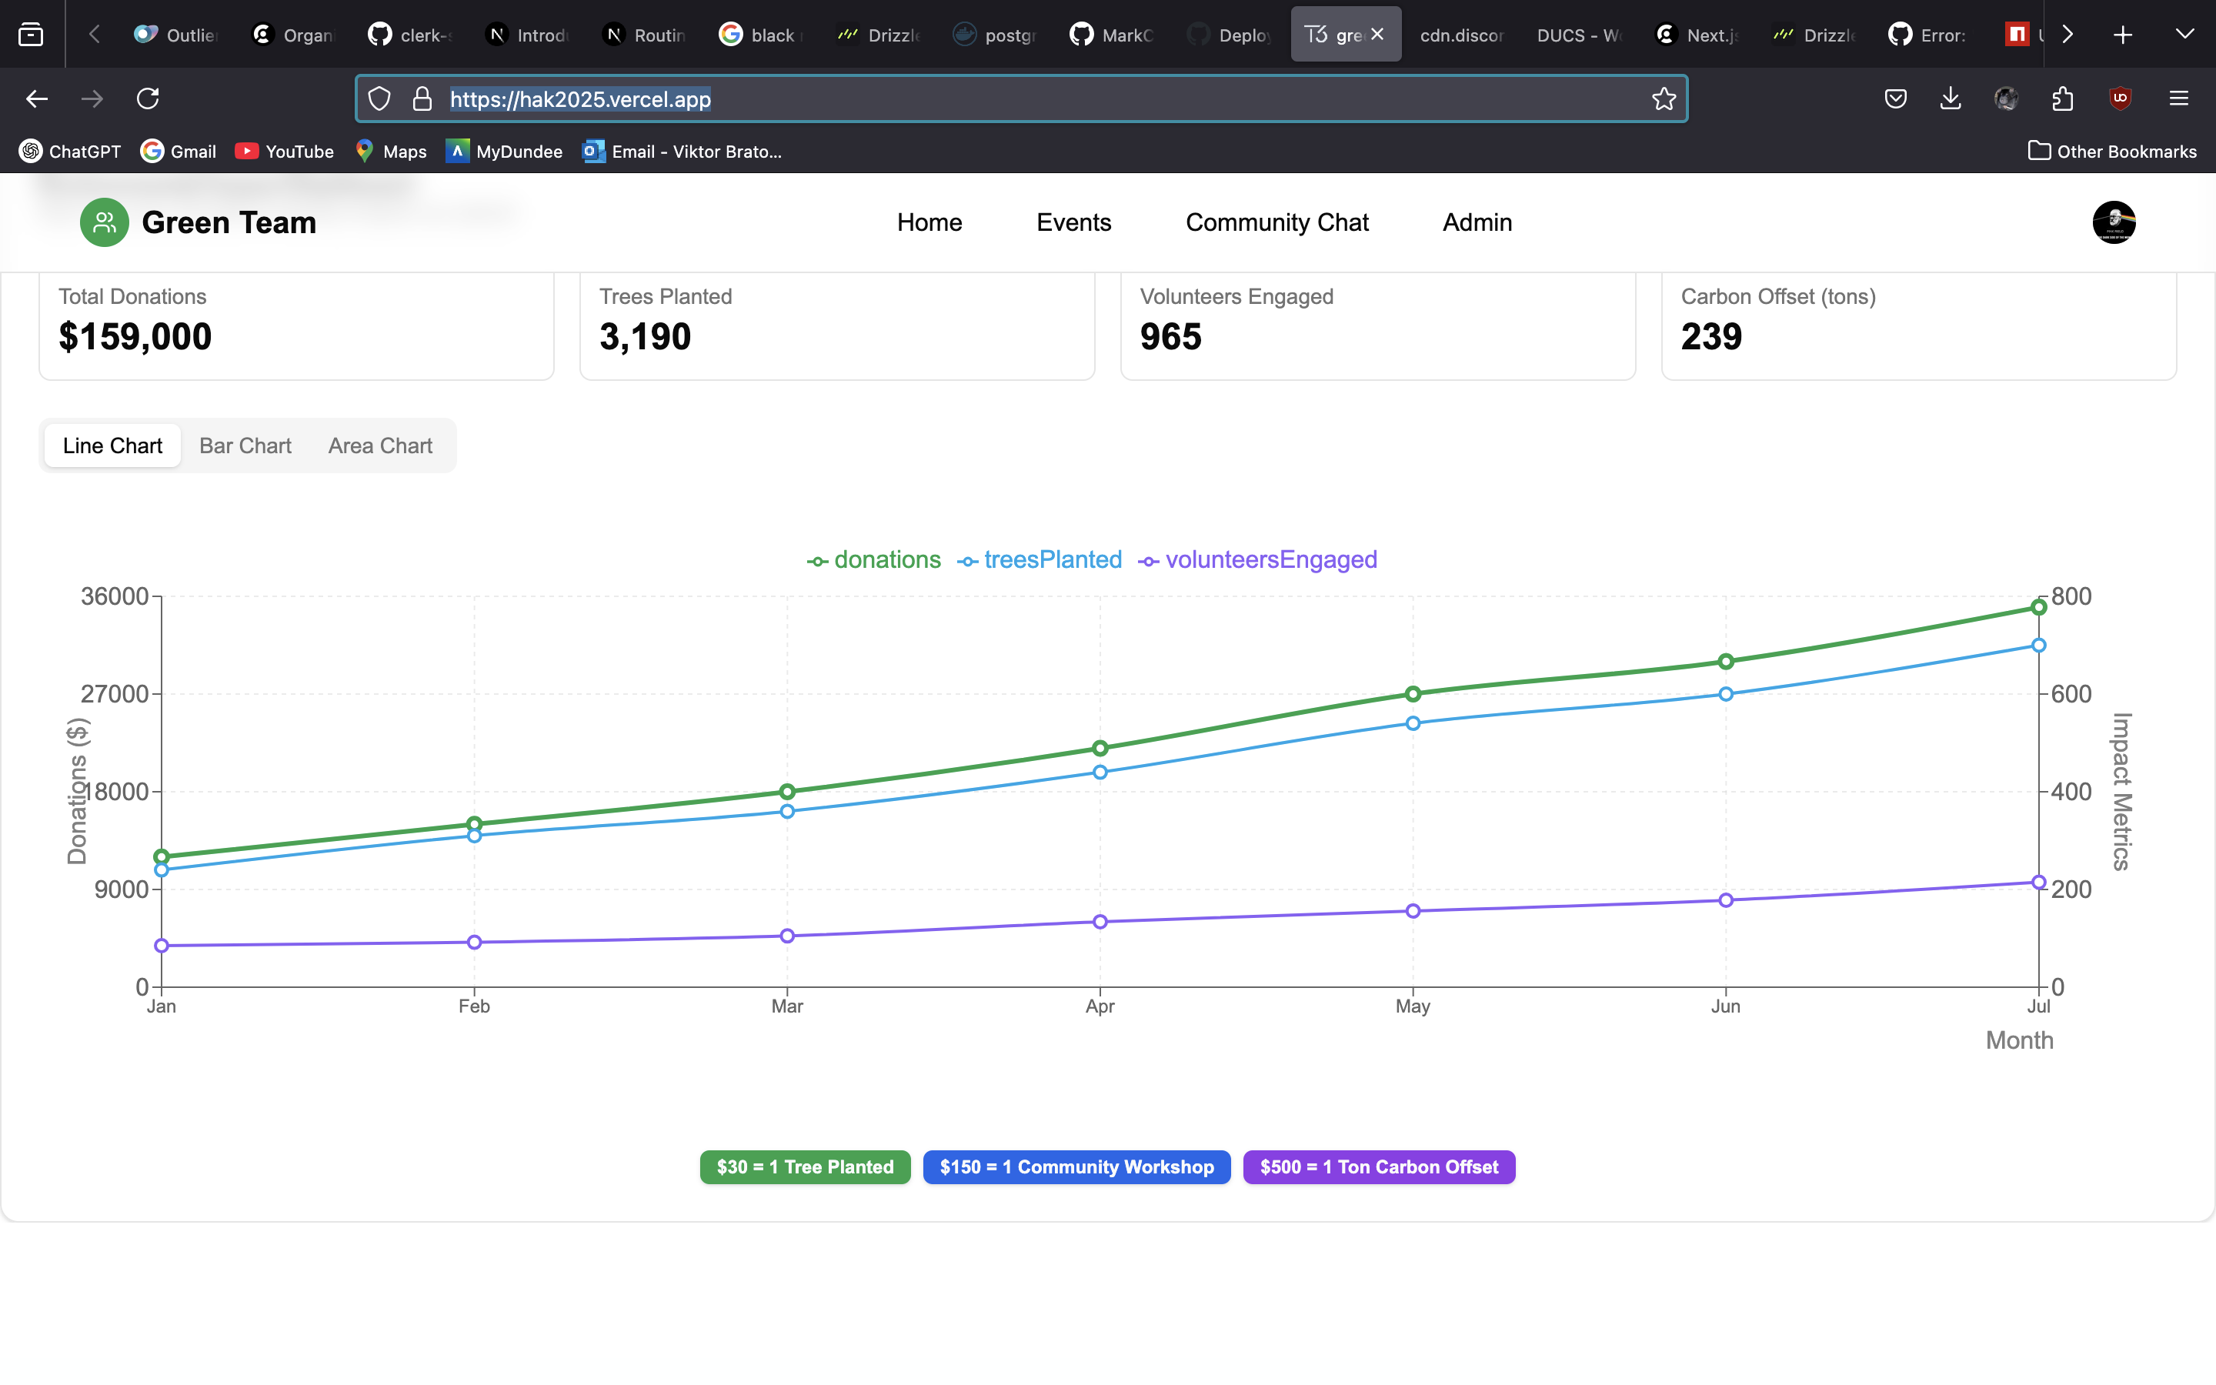Open the Firefox hamburger menu
The width and height of the screenshot is (2216, 1385).
tap(2178, 98)
